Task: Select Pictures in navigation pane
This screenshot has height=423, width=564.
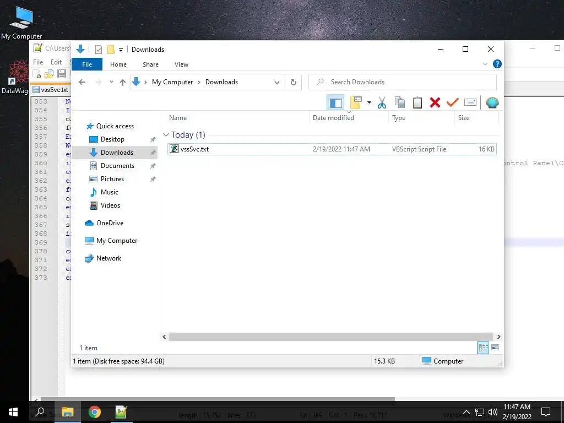Action: pos(112,179)
